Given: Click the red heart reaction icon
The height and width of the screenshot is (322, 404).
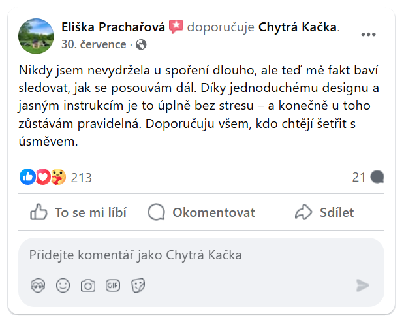Looking at the screenshot, I should click(43, 176).
